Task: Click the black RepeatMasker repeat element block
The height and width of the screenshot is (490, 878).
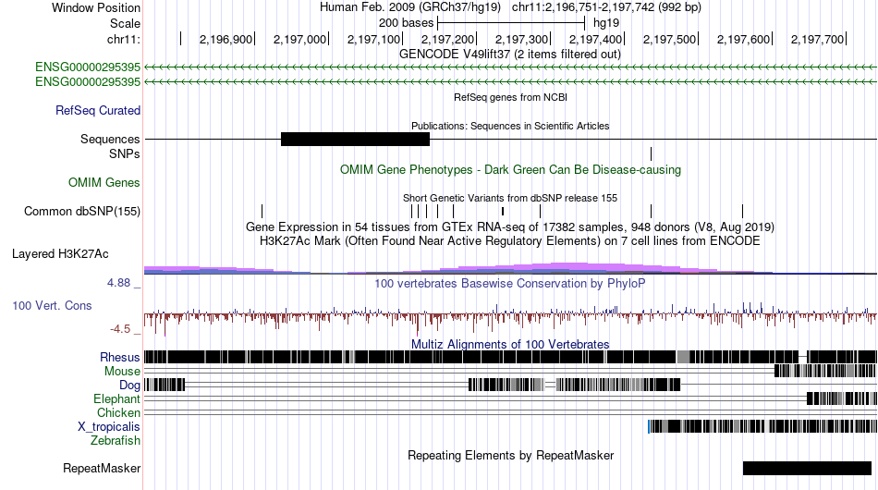Action: [x=807, y=468]
